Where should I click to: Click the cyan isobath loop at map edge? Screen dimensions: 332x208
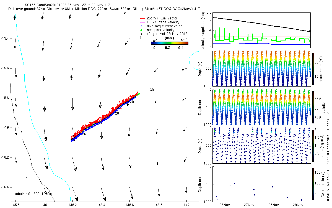pos(194,60)
